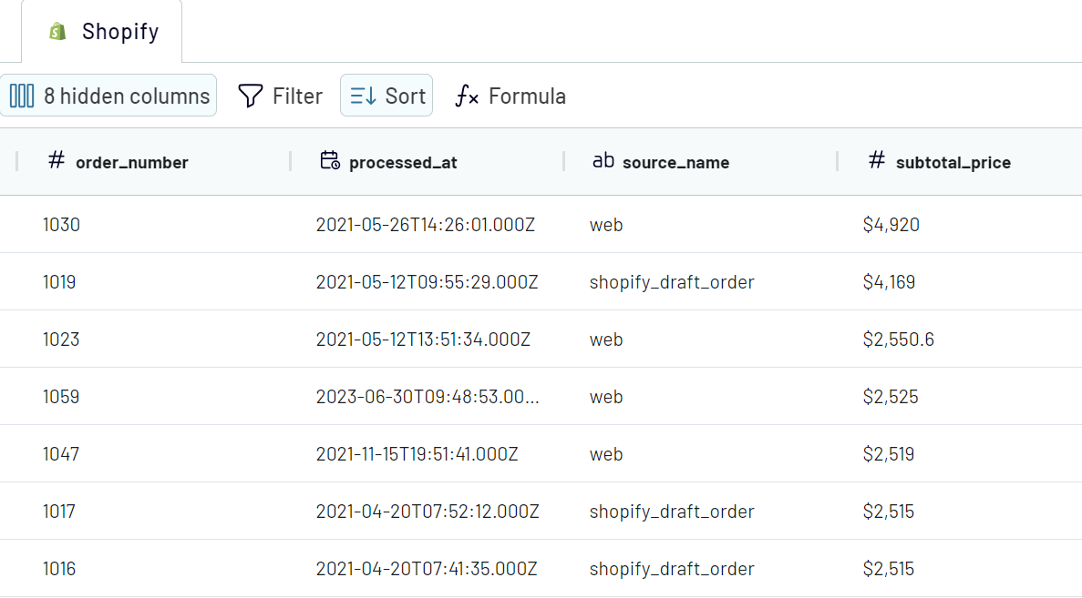Select order number cell 1023
The height and width of the screenshot is (598, 1082).
(61, 339)
